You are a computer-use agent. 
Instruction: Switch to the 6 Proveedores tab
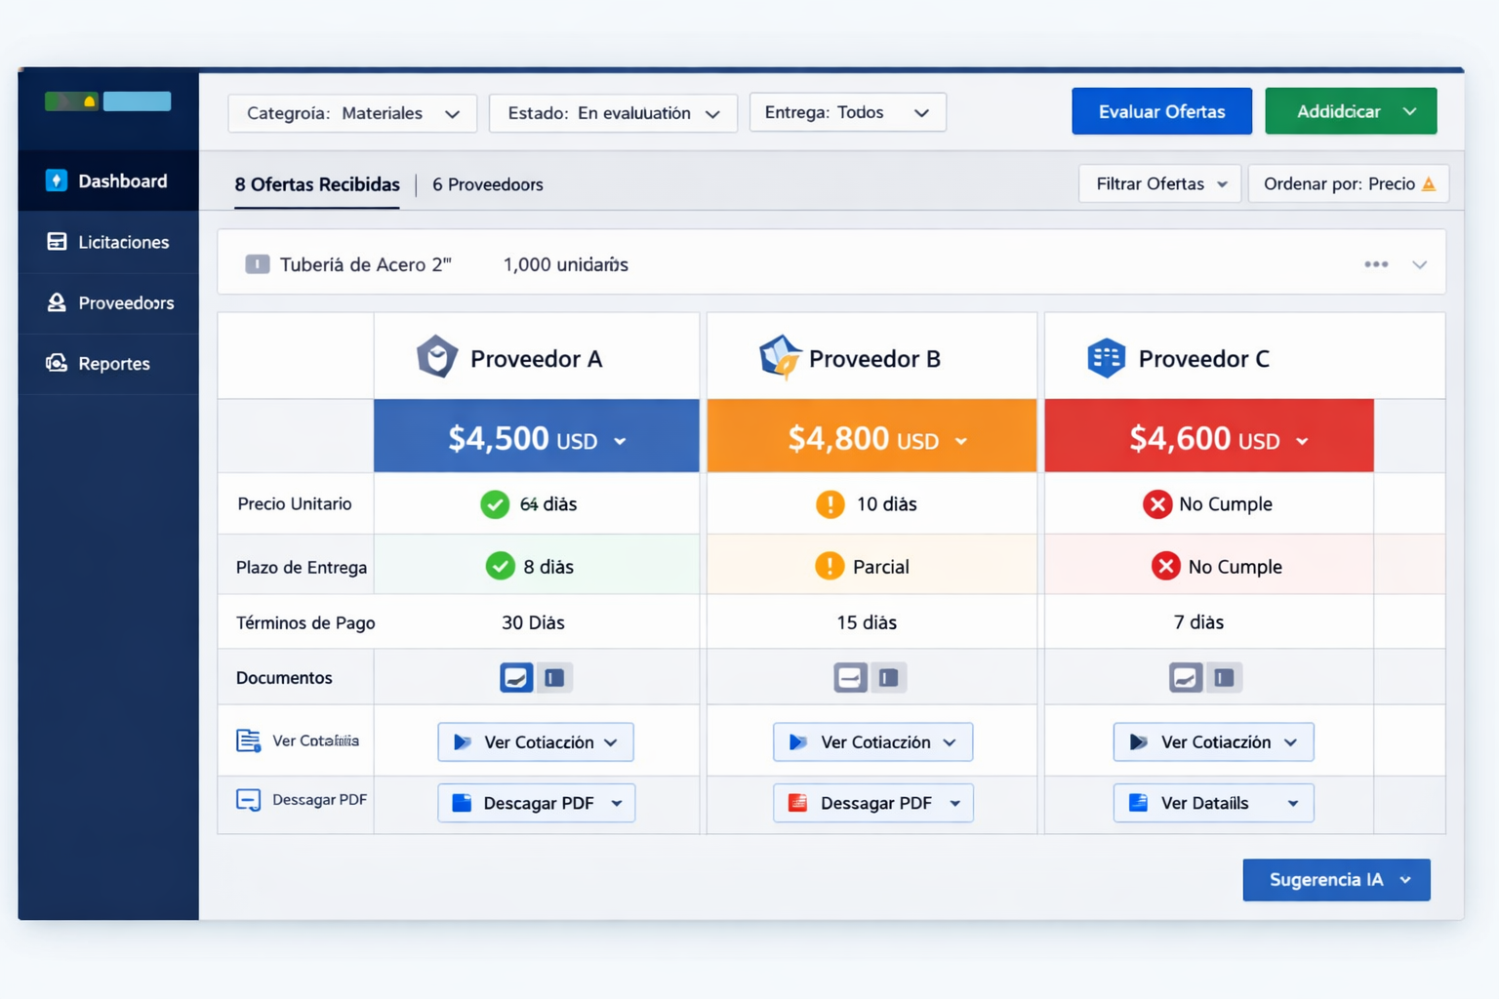tap(488, 184)
